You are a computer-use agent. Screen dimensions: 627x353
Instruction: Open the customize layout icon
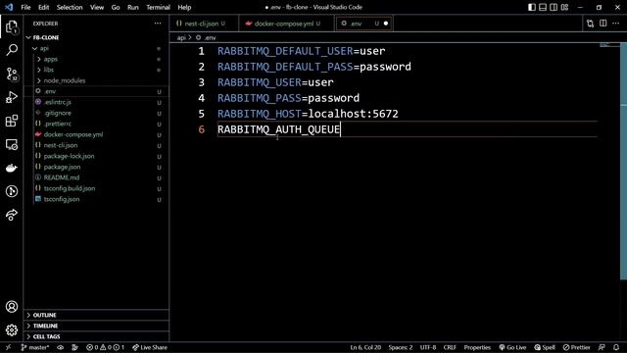(564, 7)
